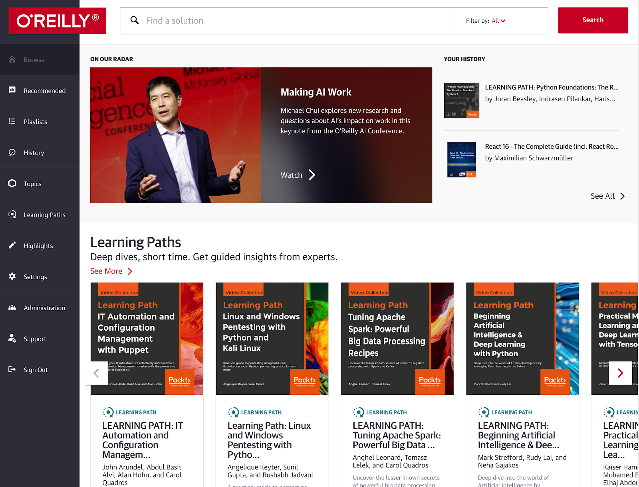Click the Topics hexagon icon
Viewport: 639px width, 487px height.
tap(12, 183)
